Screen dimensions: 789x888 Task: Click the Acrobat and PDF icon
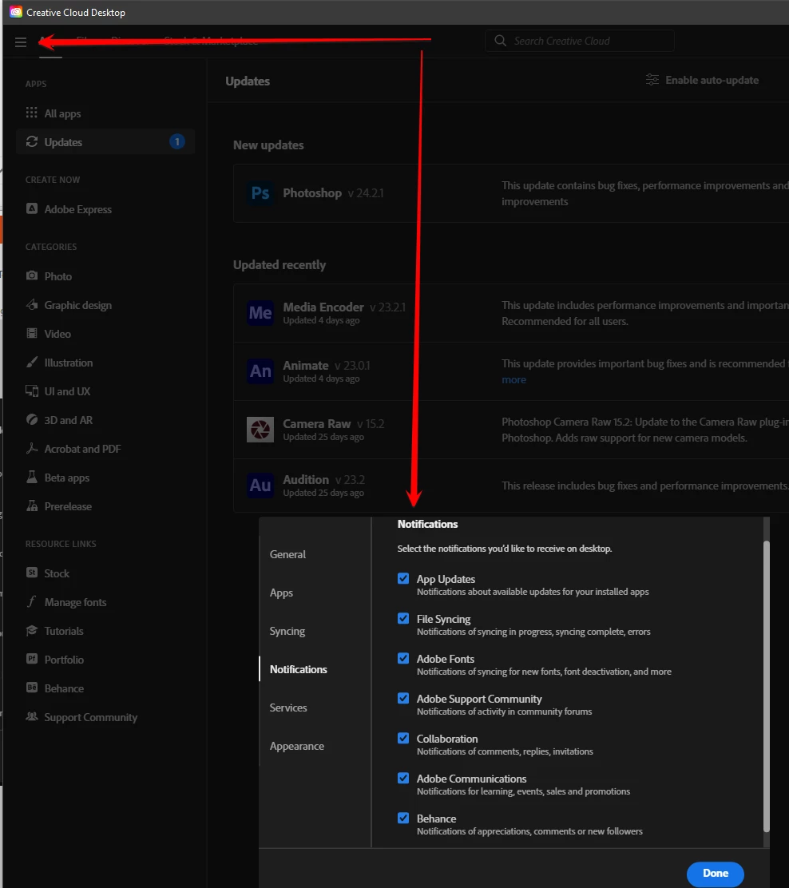pyautogui.click(x=32, y=448)
